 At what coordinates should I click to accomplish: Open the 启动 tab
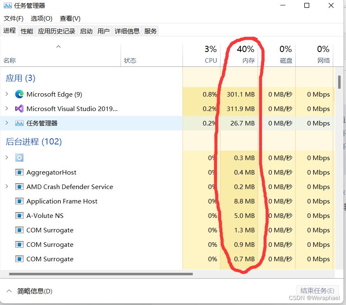tap(86, 31)
